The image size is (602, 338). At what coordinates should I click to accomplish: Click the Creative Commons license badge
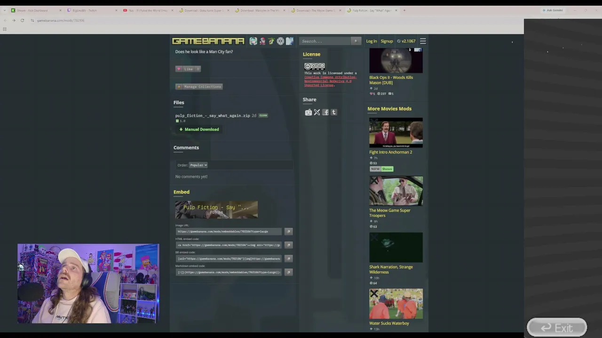[315, 66]
